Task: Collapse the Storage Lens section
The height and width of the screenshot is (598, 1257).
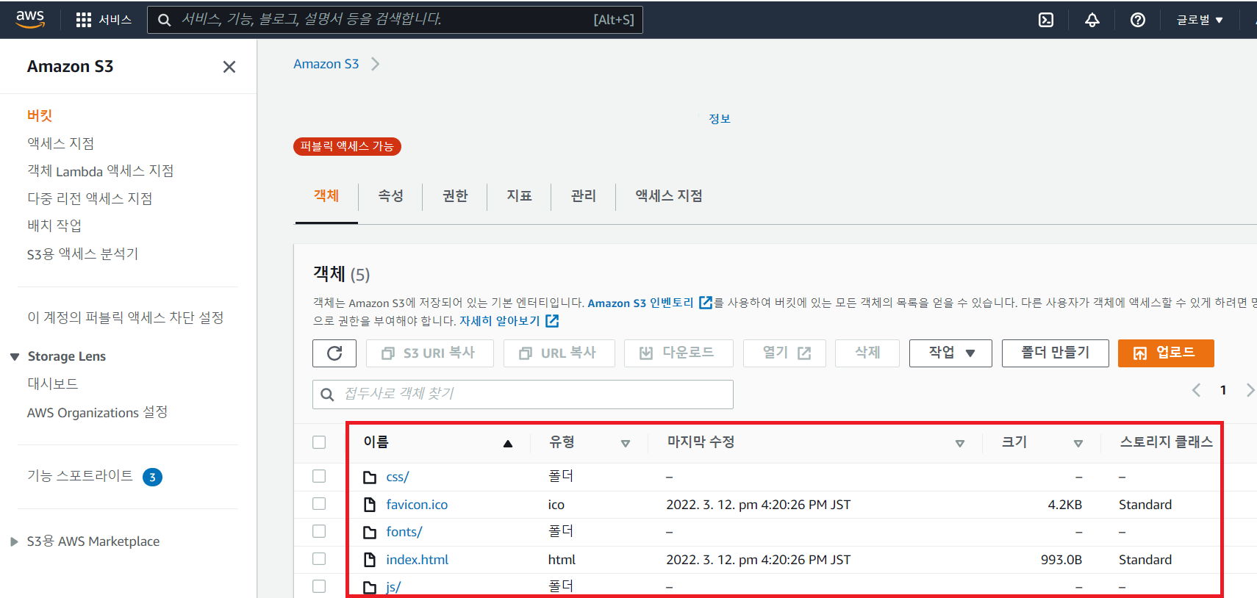Action: click(15, 357)
